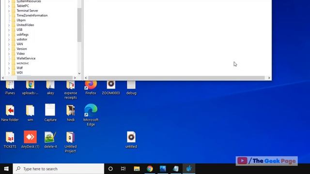Switch to Registry Editor taskbar icon
Viewport: 310px width, 174px height.
tap(189, 169)
